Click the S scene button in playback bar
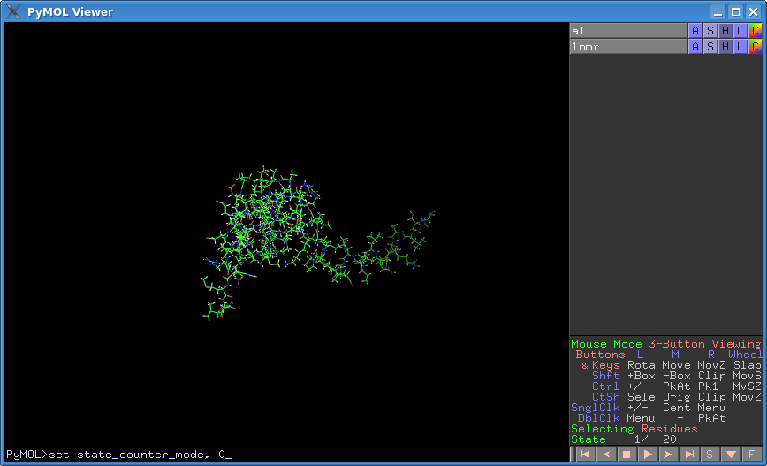 [710, 455]
